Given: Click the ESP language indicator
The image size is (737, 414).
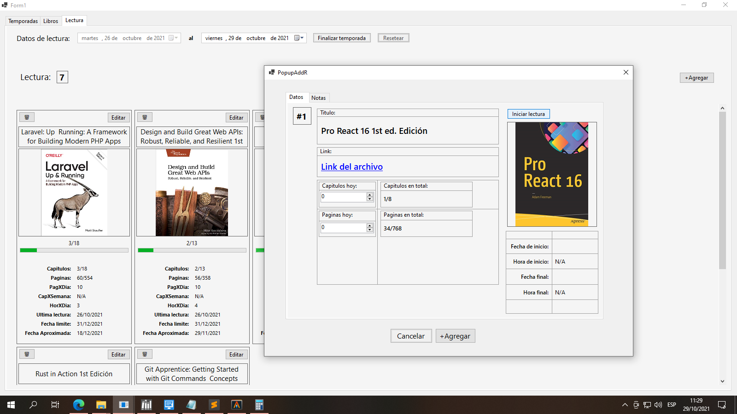Looking at the screenshot, I should point(672,405).
